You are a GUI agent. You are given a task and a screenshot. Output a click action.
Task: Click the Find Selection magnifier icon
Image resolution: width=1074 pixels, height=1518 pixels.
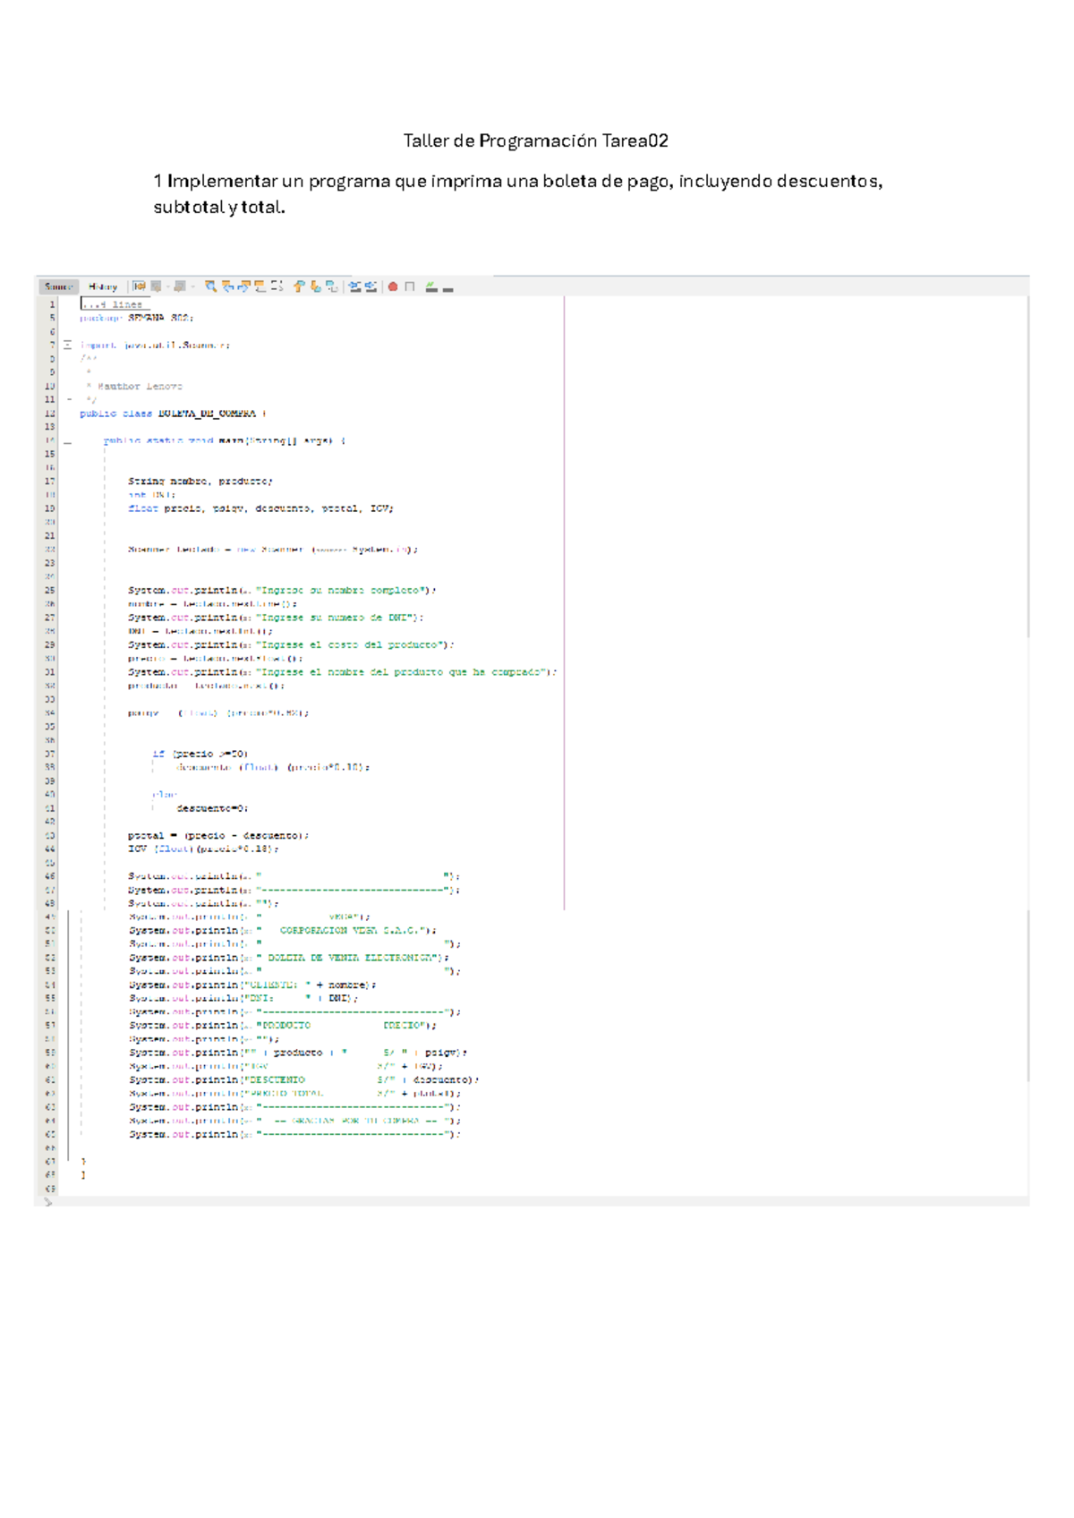click(210, 286)
